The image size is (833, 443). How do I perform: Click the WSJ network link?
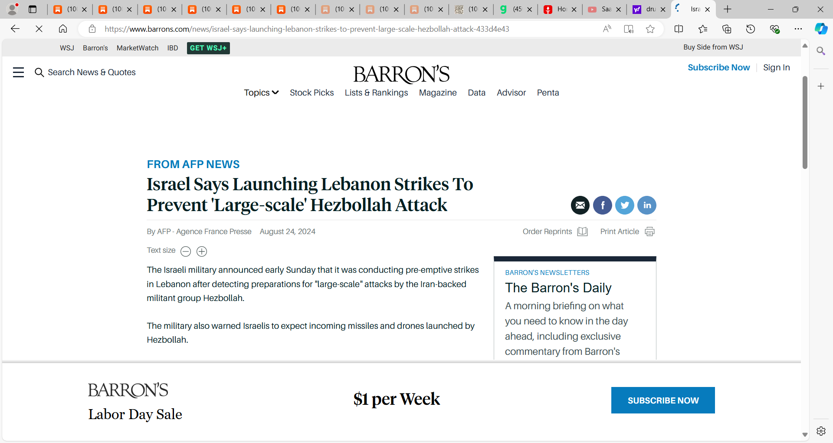[67, 48]
